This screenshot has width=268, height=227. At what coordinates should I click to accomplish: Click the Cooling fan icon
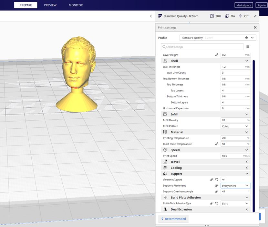[x=165, y=168]
